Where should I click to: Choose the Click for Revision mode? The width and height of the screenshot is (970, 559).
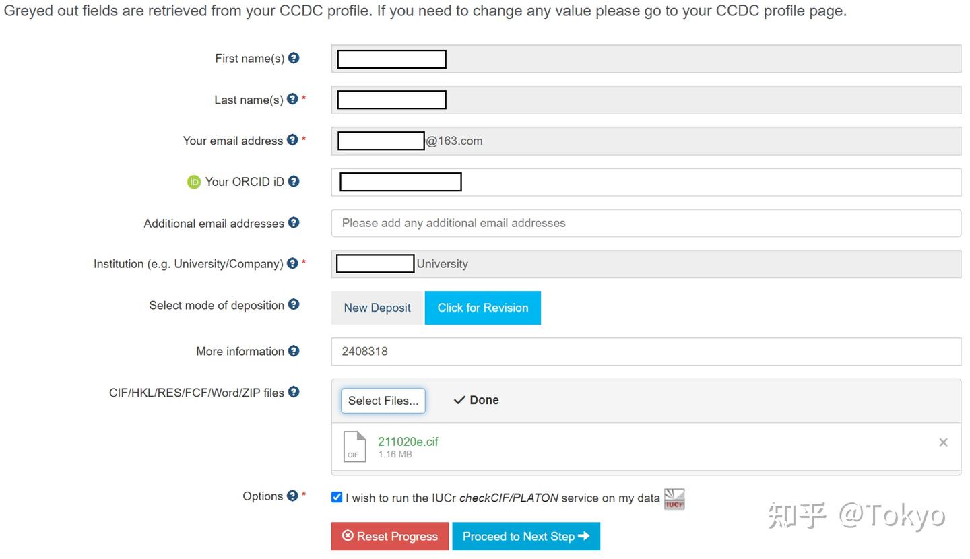(x=483, y=308)
